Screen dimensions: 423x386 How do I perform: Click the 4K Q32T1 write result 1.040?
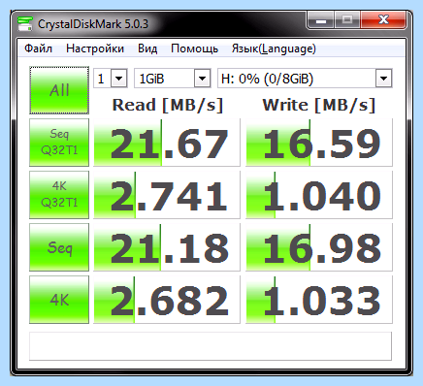click(319, 195)
